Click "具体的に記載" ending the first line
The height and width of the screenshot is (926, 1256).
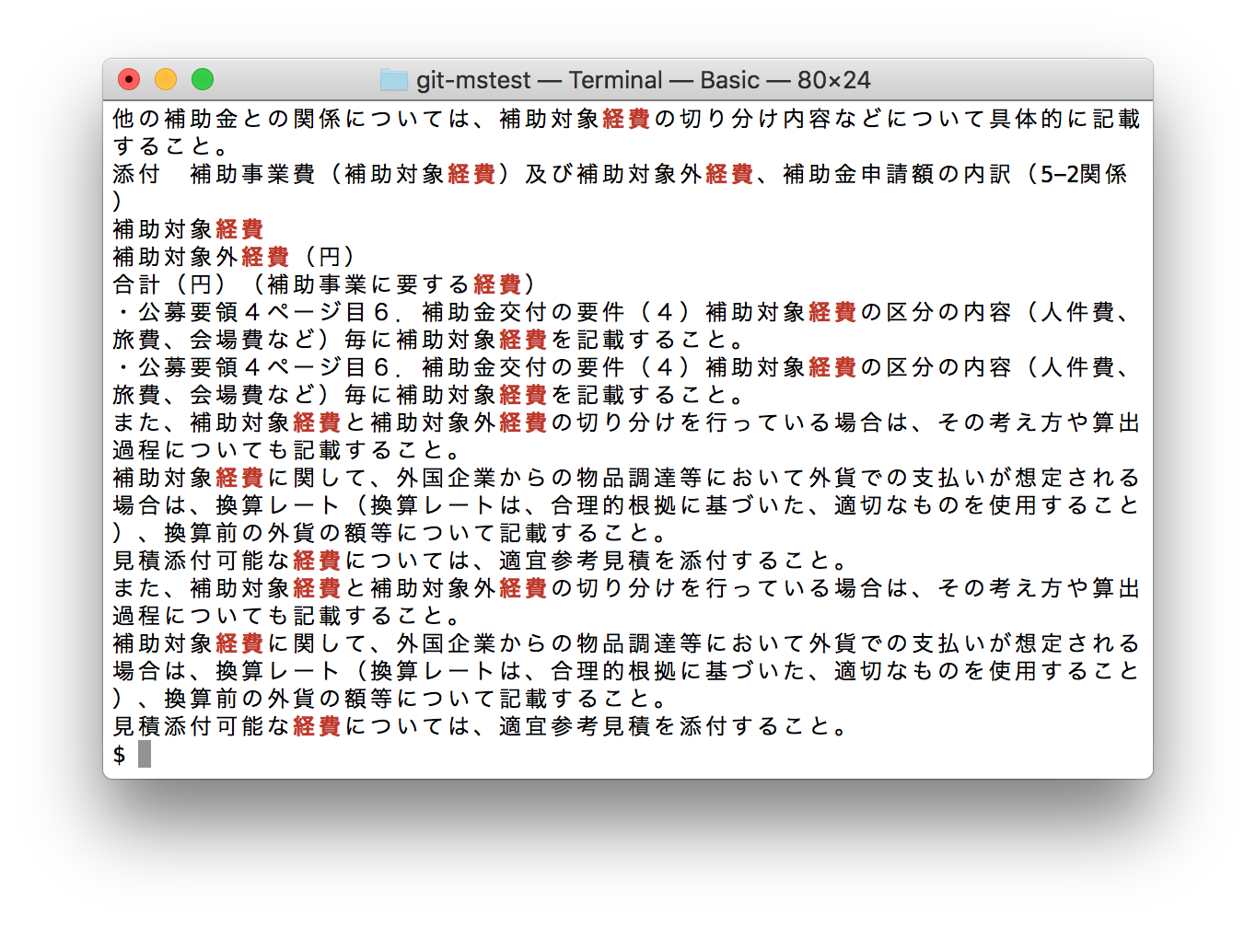[1064, 119]
